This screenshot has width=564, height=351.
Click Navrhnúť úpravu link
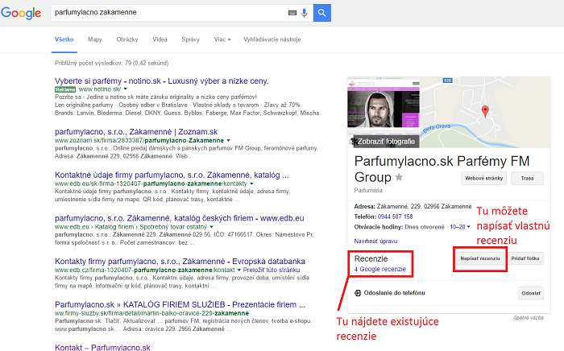click(375, 241)
